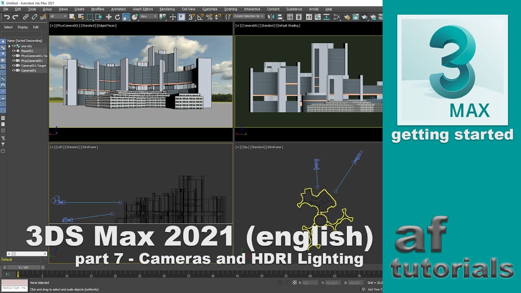Open the Default Shading viewport menu
The image size is (521, 293).
click(289, 26)
